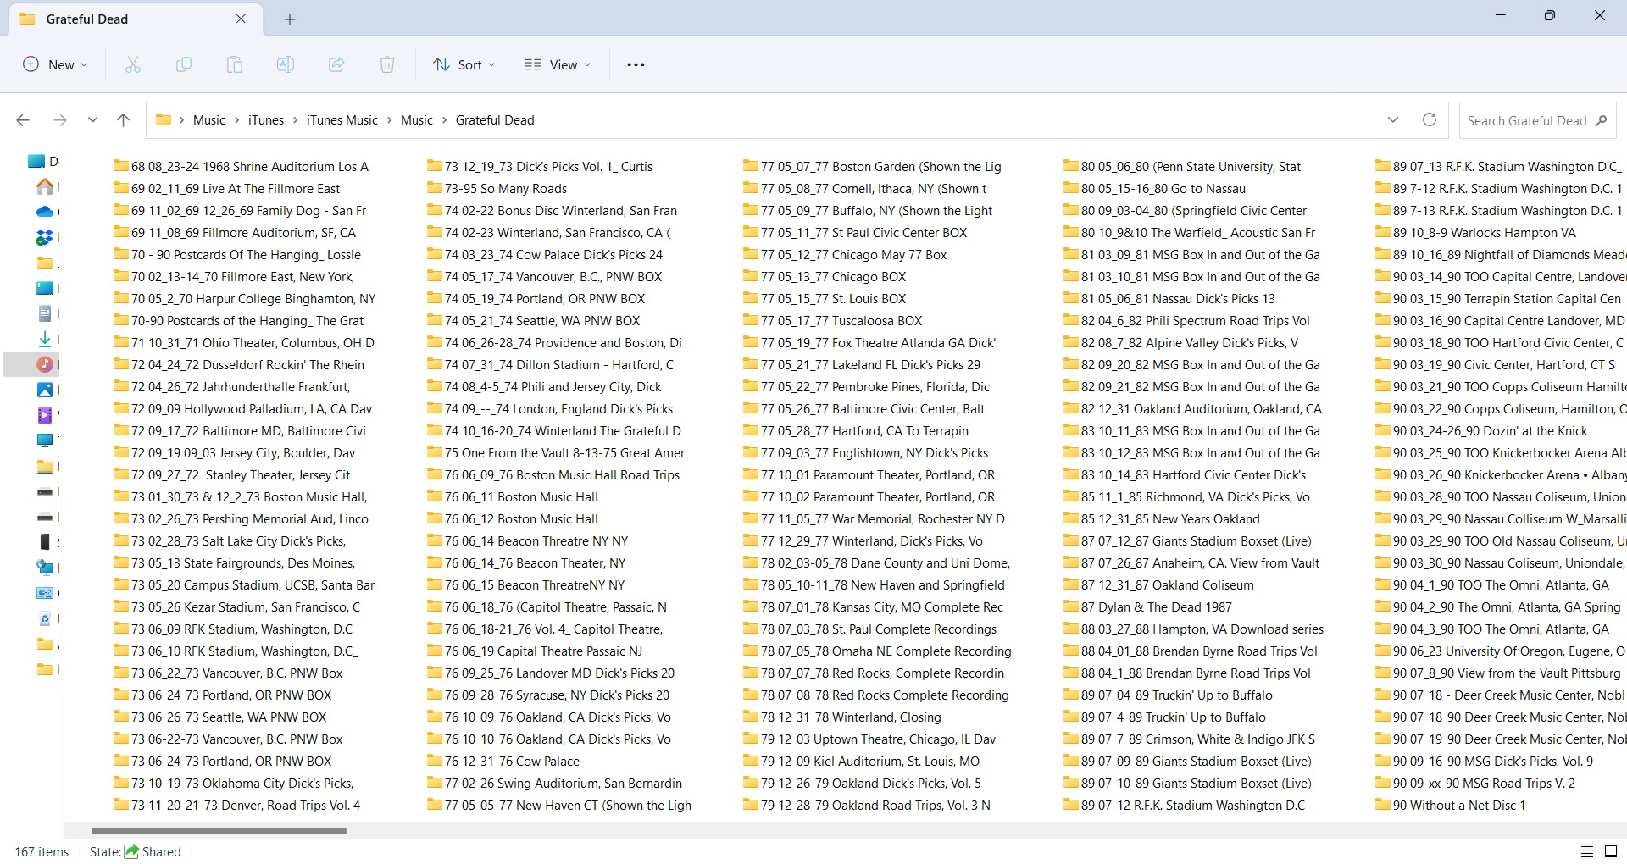Select folder '77 05_08_77 Cornell, Ithaca, NY'

pyautogui.click(x=865, y=188)
